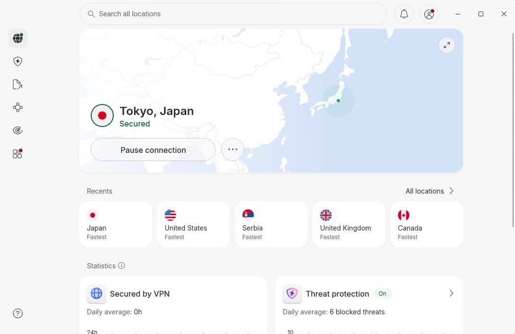515x334 pixels.
Task: Click the Japan flag in Recents
Action: click(x=93, y=215)
